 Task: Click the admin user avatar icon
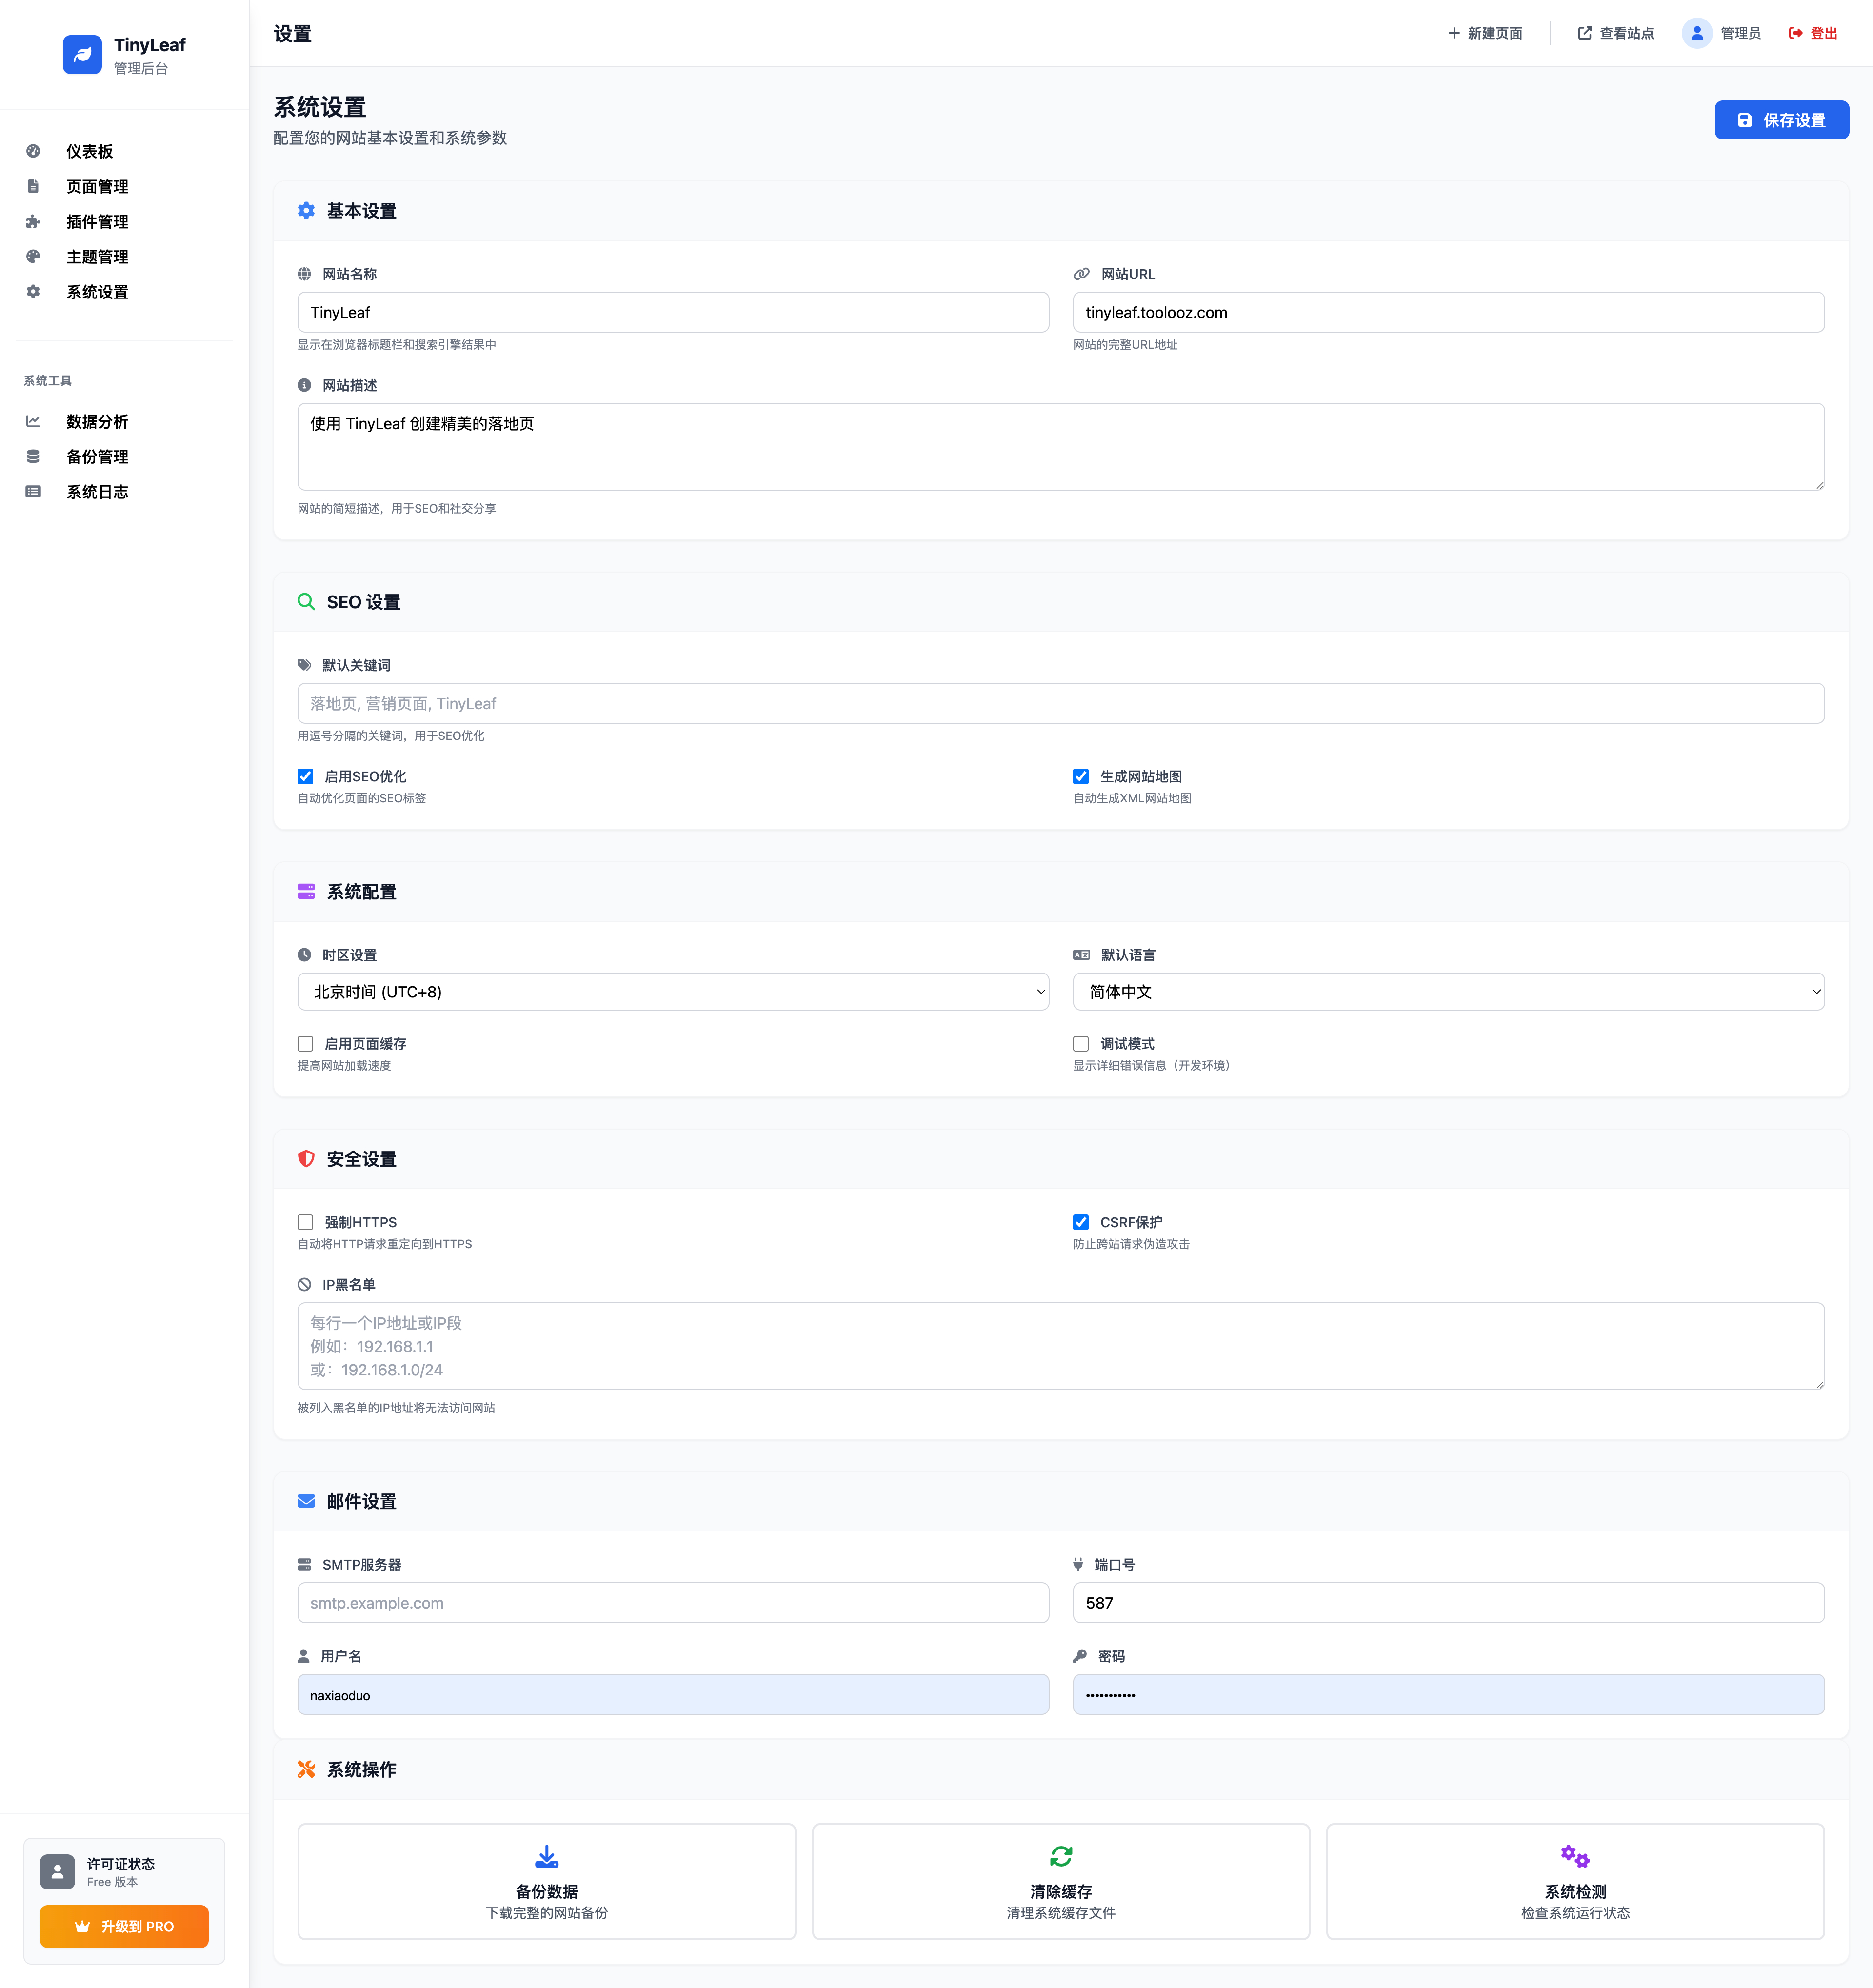tap(1696, 33)
